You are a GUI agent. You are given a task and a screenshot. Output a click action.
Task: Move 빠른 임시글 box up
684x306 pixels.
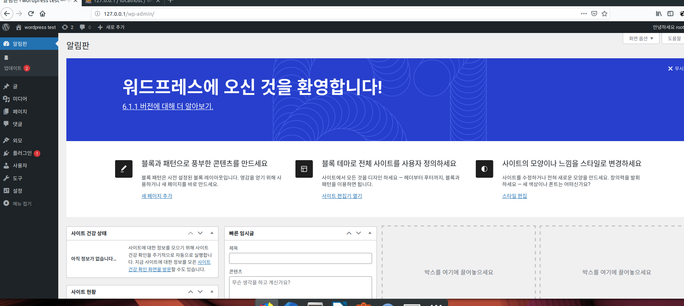pos(349,233)
